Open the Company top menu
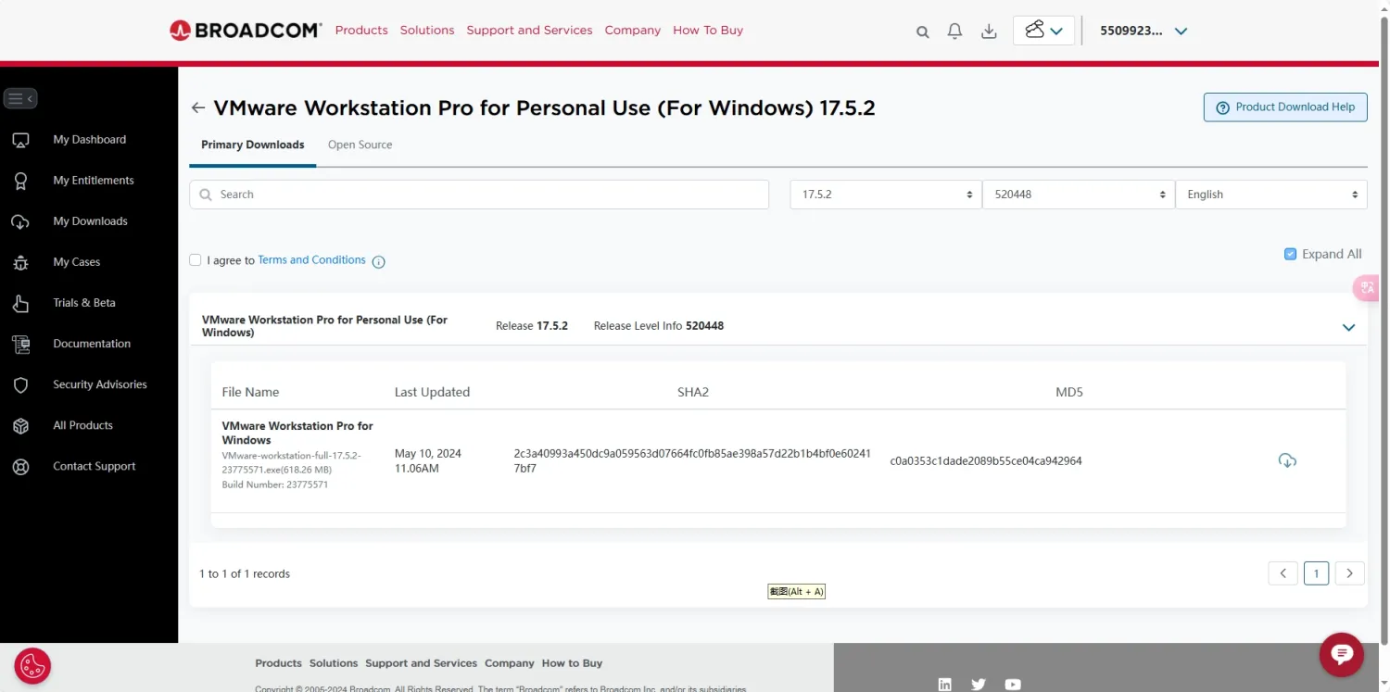1390x692 pixels. point(633,31)
